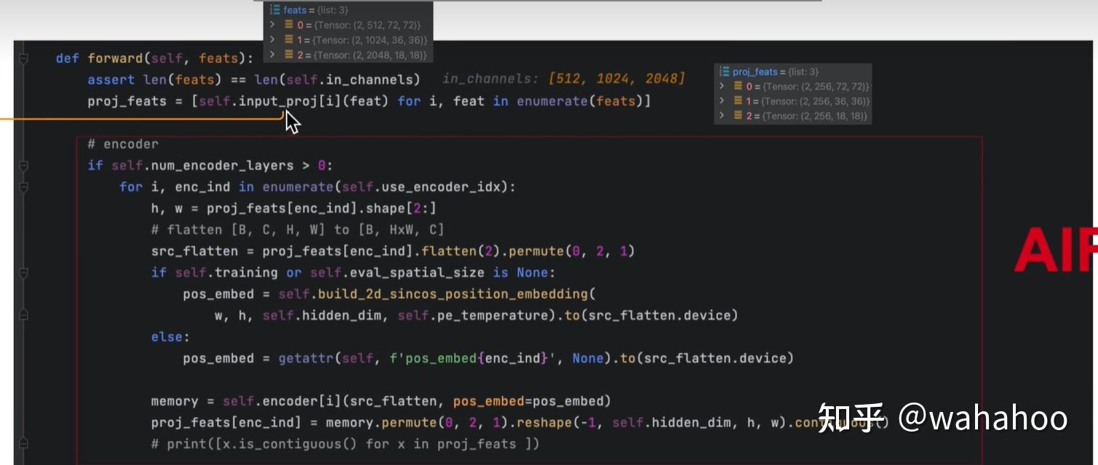Click the list icon in proj_feats popup header
Viewport: 1098px width, 465px height.
(725, 72)
